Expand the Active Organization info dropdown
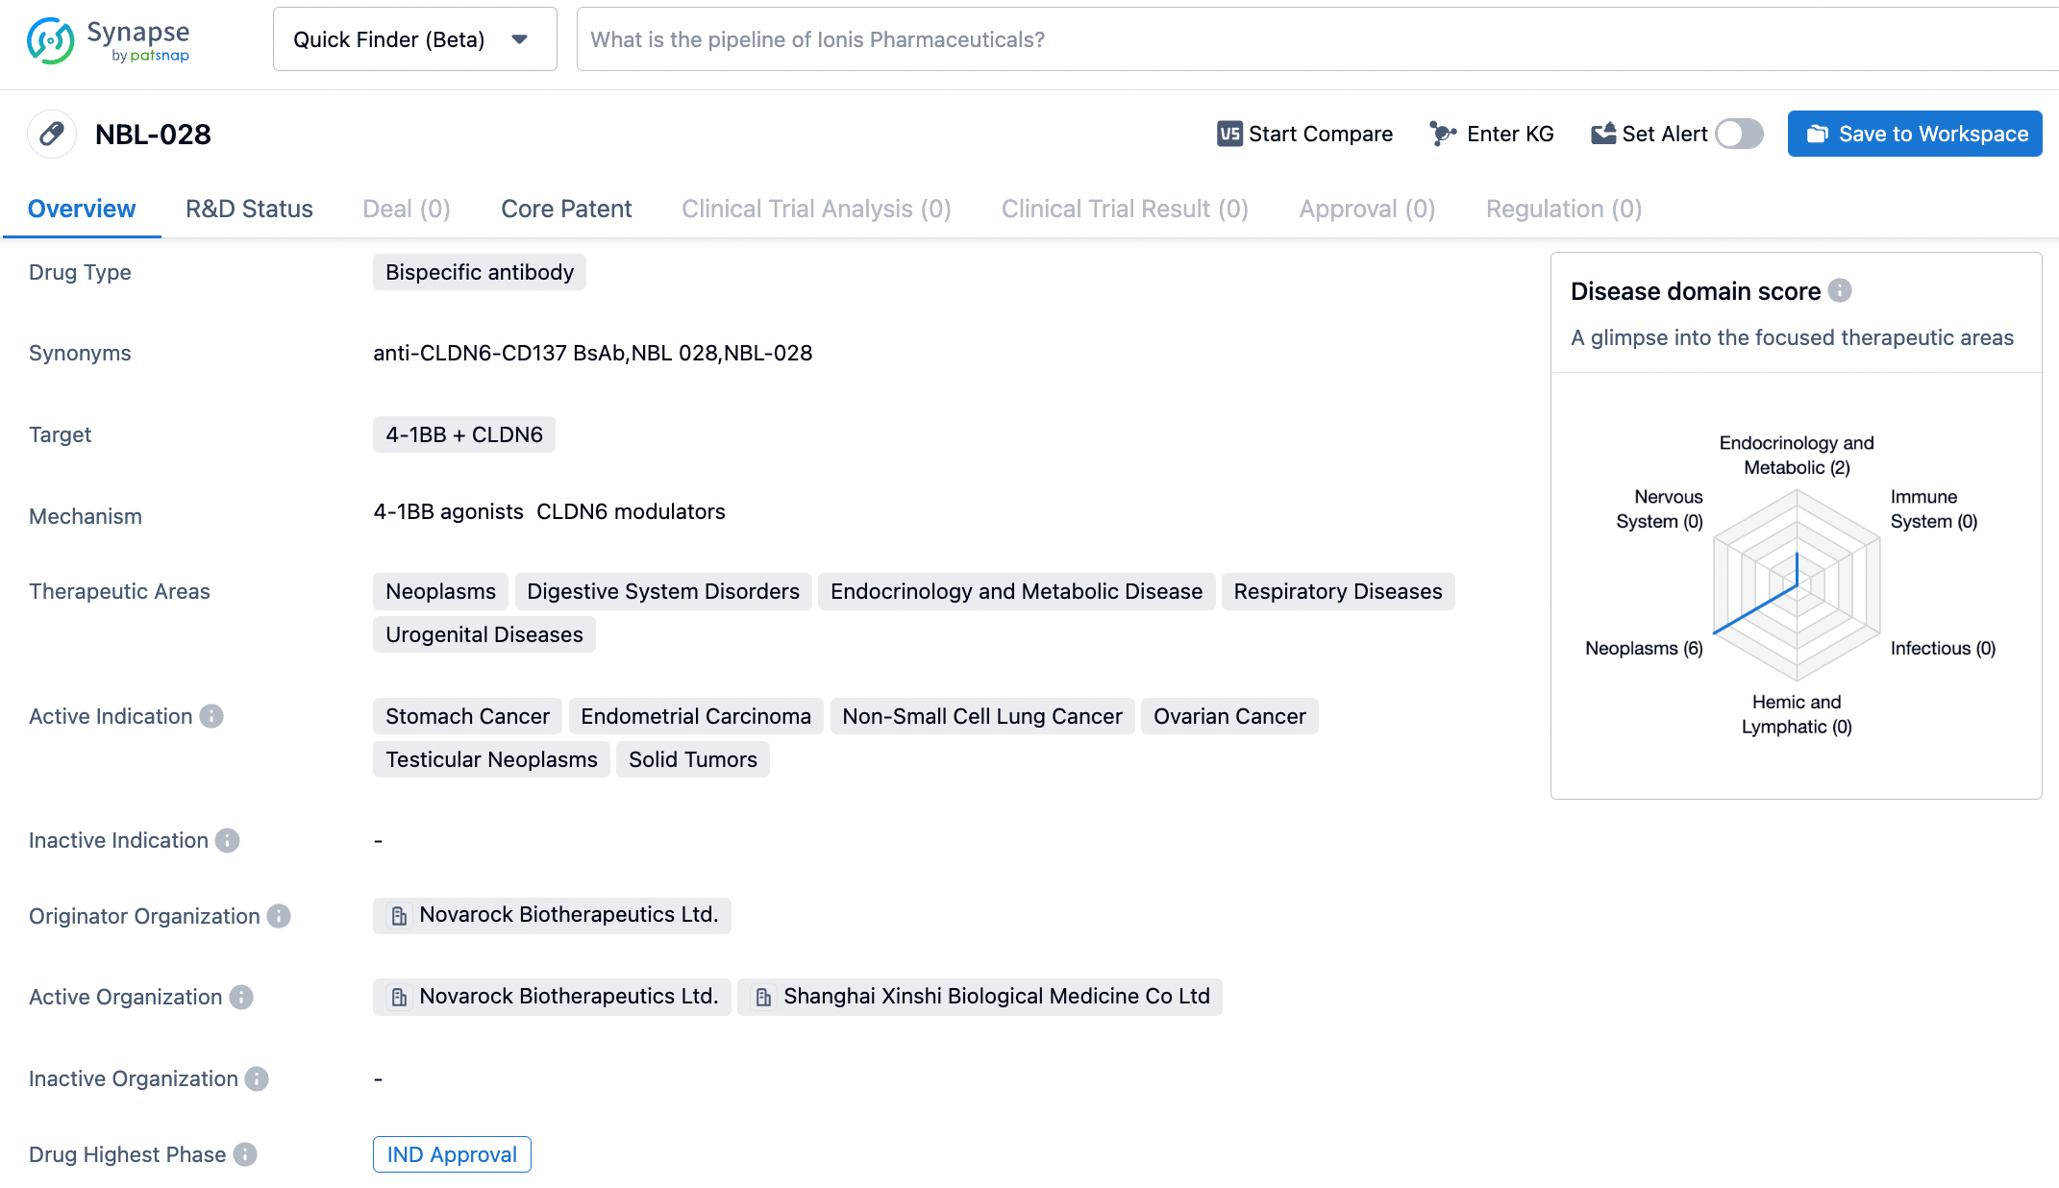2059x1188 pixels. point(245,997)
